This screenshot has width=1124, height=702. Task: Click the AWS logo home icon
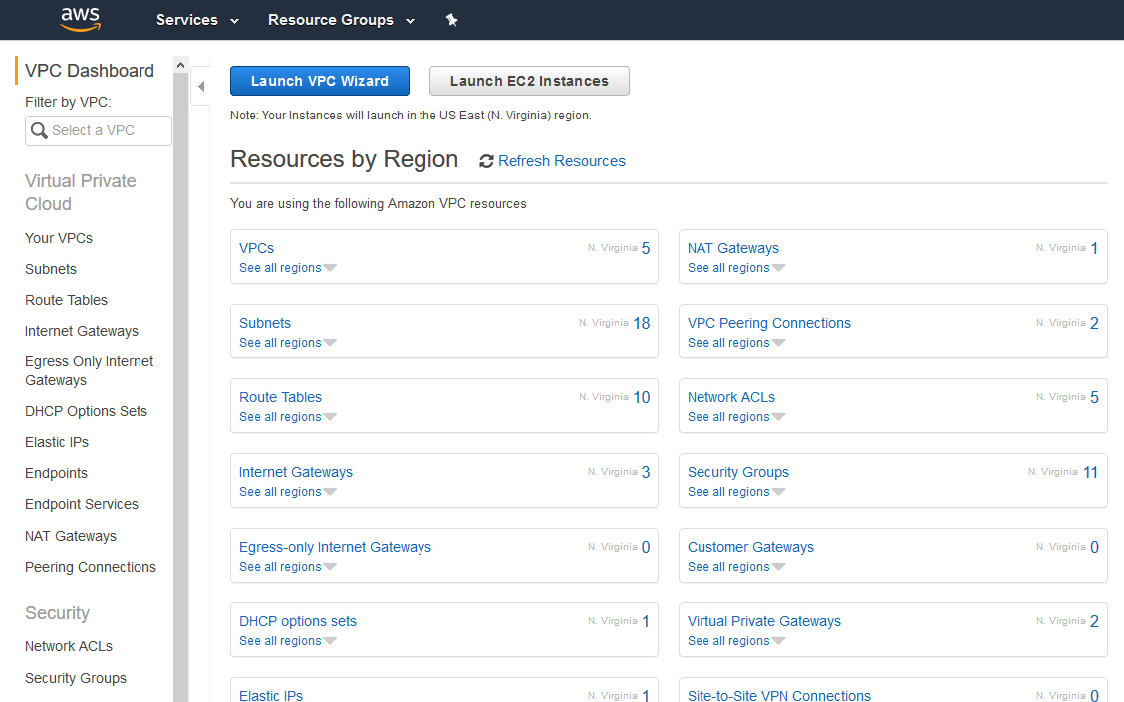point(81,19)
